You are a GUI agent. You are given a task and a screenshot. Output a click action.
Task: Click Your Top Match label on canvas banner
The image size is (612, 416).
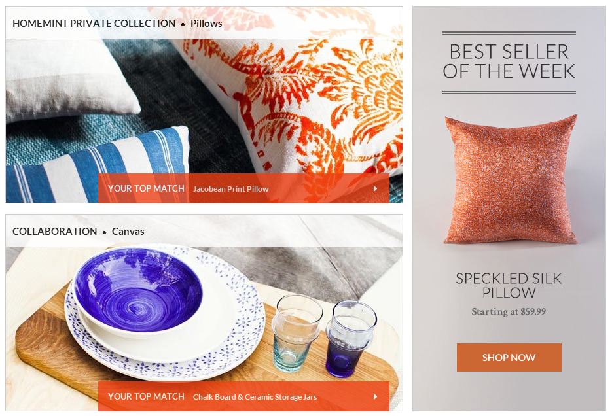146,396
